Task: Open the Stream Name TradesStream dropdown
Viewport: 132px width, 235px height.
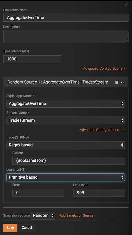Action: 66,120
